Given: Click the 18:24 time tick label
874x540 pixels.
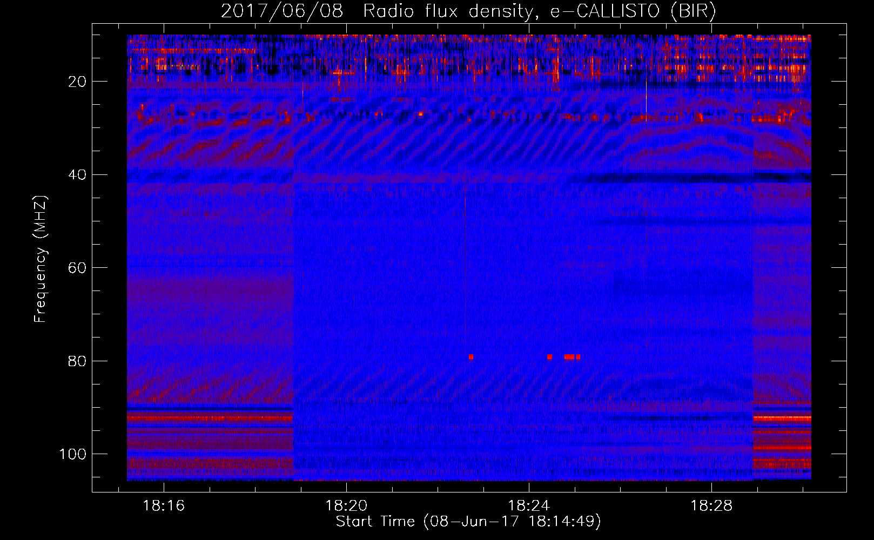Looking at the screenshot, I should point(529,505).
